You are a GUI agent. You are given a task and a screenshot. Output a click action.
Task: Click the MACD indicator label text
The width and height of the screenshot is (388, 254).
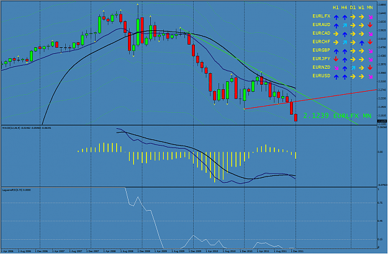click(27, 128)
